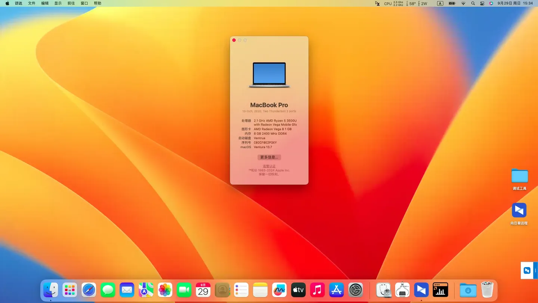The height and width of the screenshot is (303, 538).
Task: Open the CPU frequency monitor dropdown
Action: click(x=392, y=3)
